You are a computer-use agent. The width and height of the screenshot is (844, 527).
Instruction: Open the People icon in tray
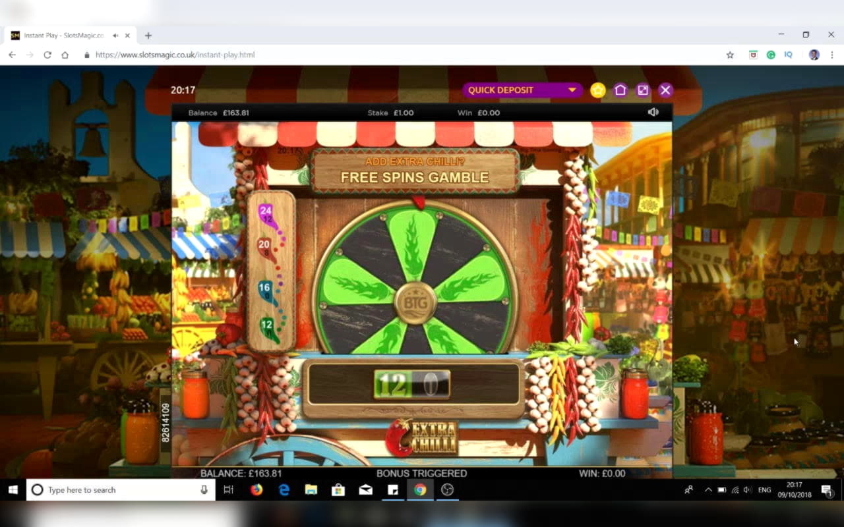689,489
